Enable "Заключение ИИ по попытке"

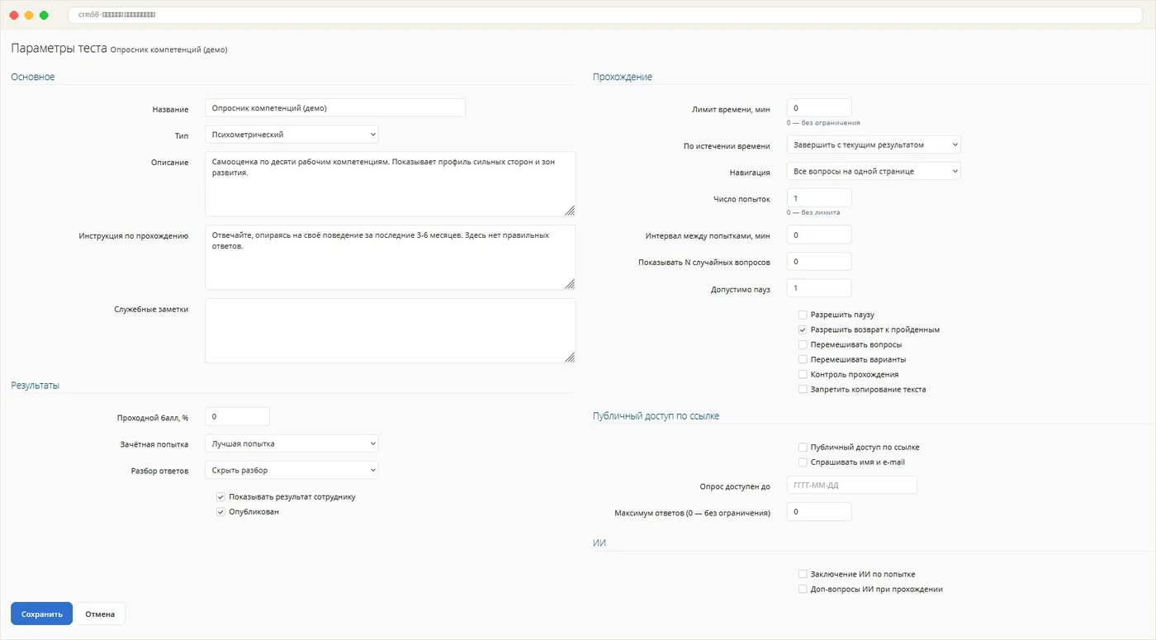[803, 574]
